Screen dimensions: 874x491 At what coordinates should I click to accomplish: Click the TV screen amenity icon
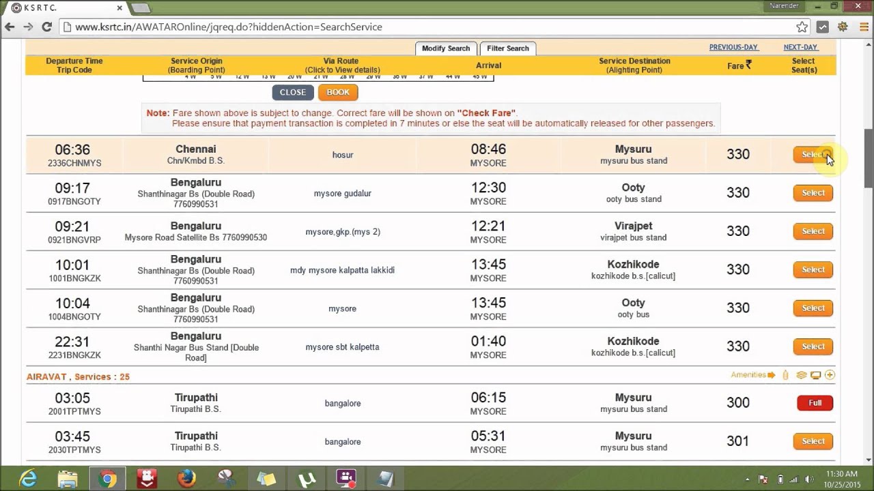(x=816, y=375)
